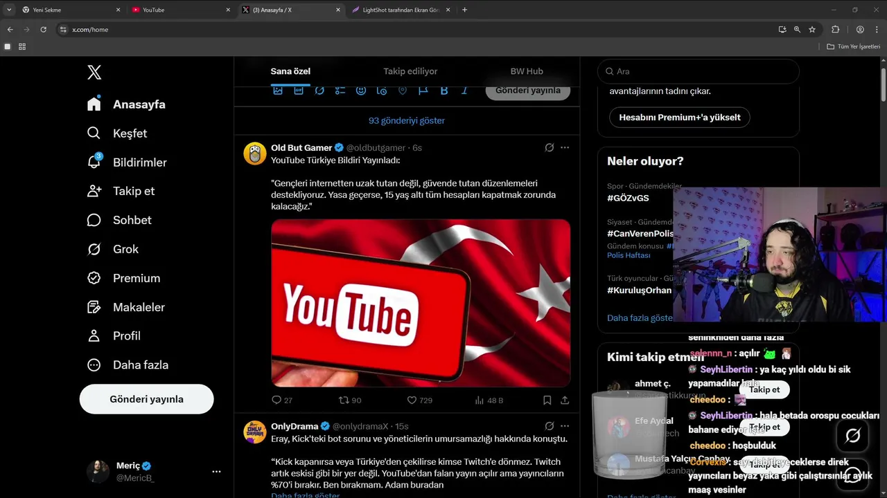Click Grok enhance icon in composer toolbar
Viewport: 887px width, 498px height.
[x=319, y=91]
